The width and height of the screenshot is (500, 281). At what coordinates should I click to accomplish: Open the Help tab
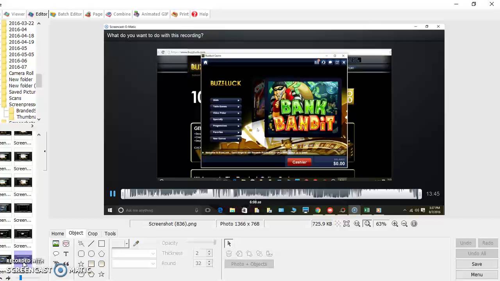[x=200, y=14]
